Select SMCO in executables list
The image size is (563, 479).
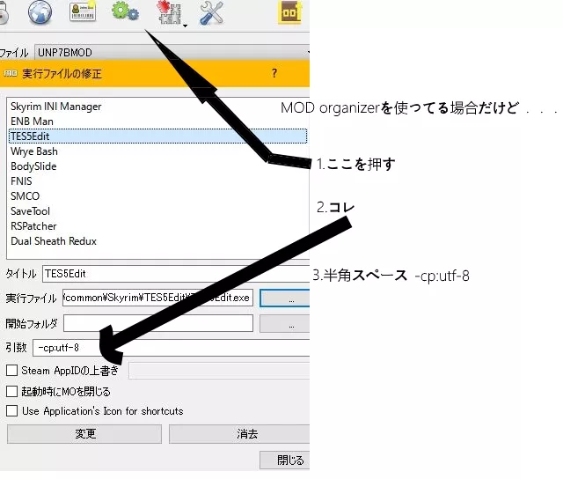pos(157,196)
